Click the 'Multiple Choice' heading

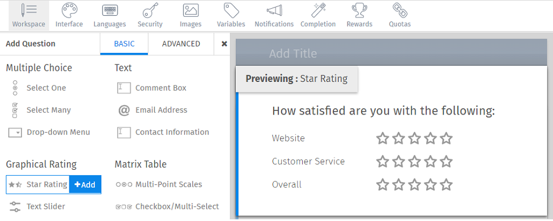(39, 67)
